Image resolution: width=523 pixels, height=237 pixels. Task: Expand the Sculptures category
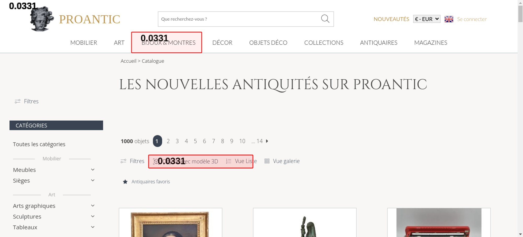click(x=93, y=216)
